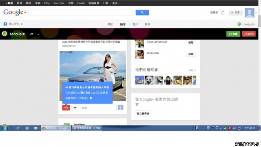
Task: Click the read full content link under the Audi A5 text
Action: click(x=69, y=46)
